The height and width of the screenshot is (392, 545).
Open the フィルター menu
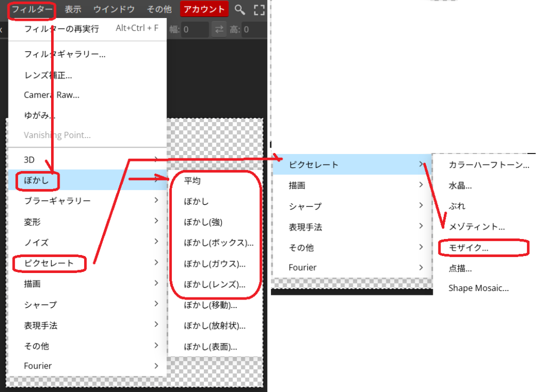[x=32, y=10]
